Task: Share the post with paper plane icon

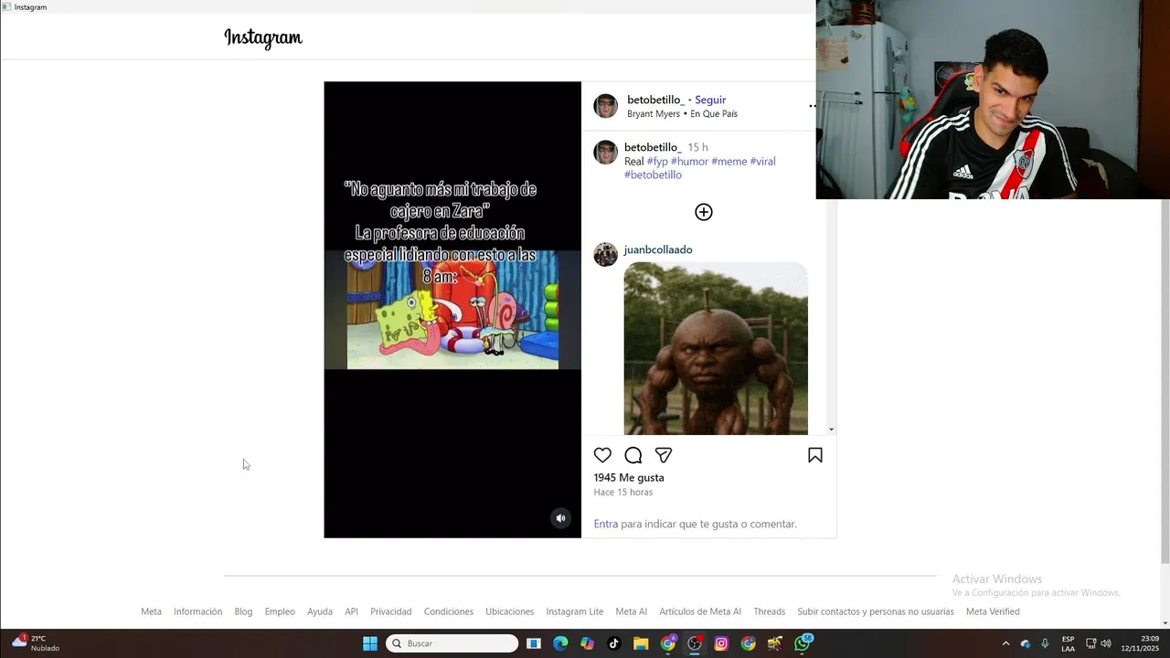Action: coord(664,455)
